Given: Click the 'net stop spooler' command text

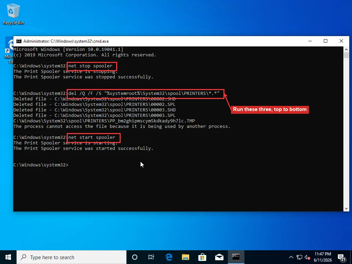Looking at the screenshot, I should (x=90, y=66).
